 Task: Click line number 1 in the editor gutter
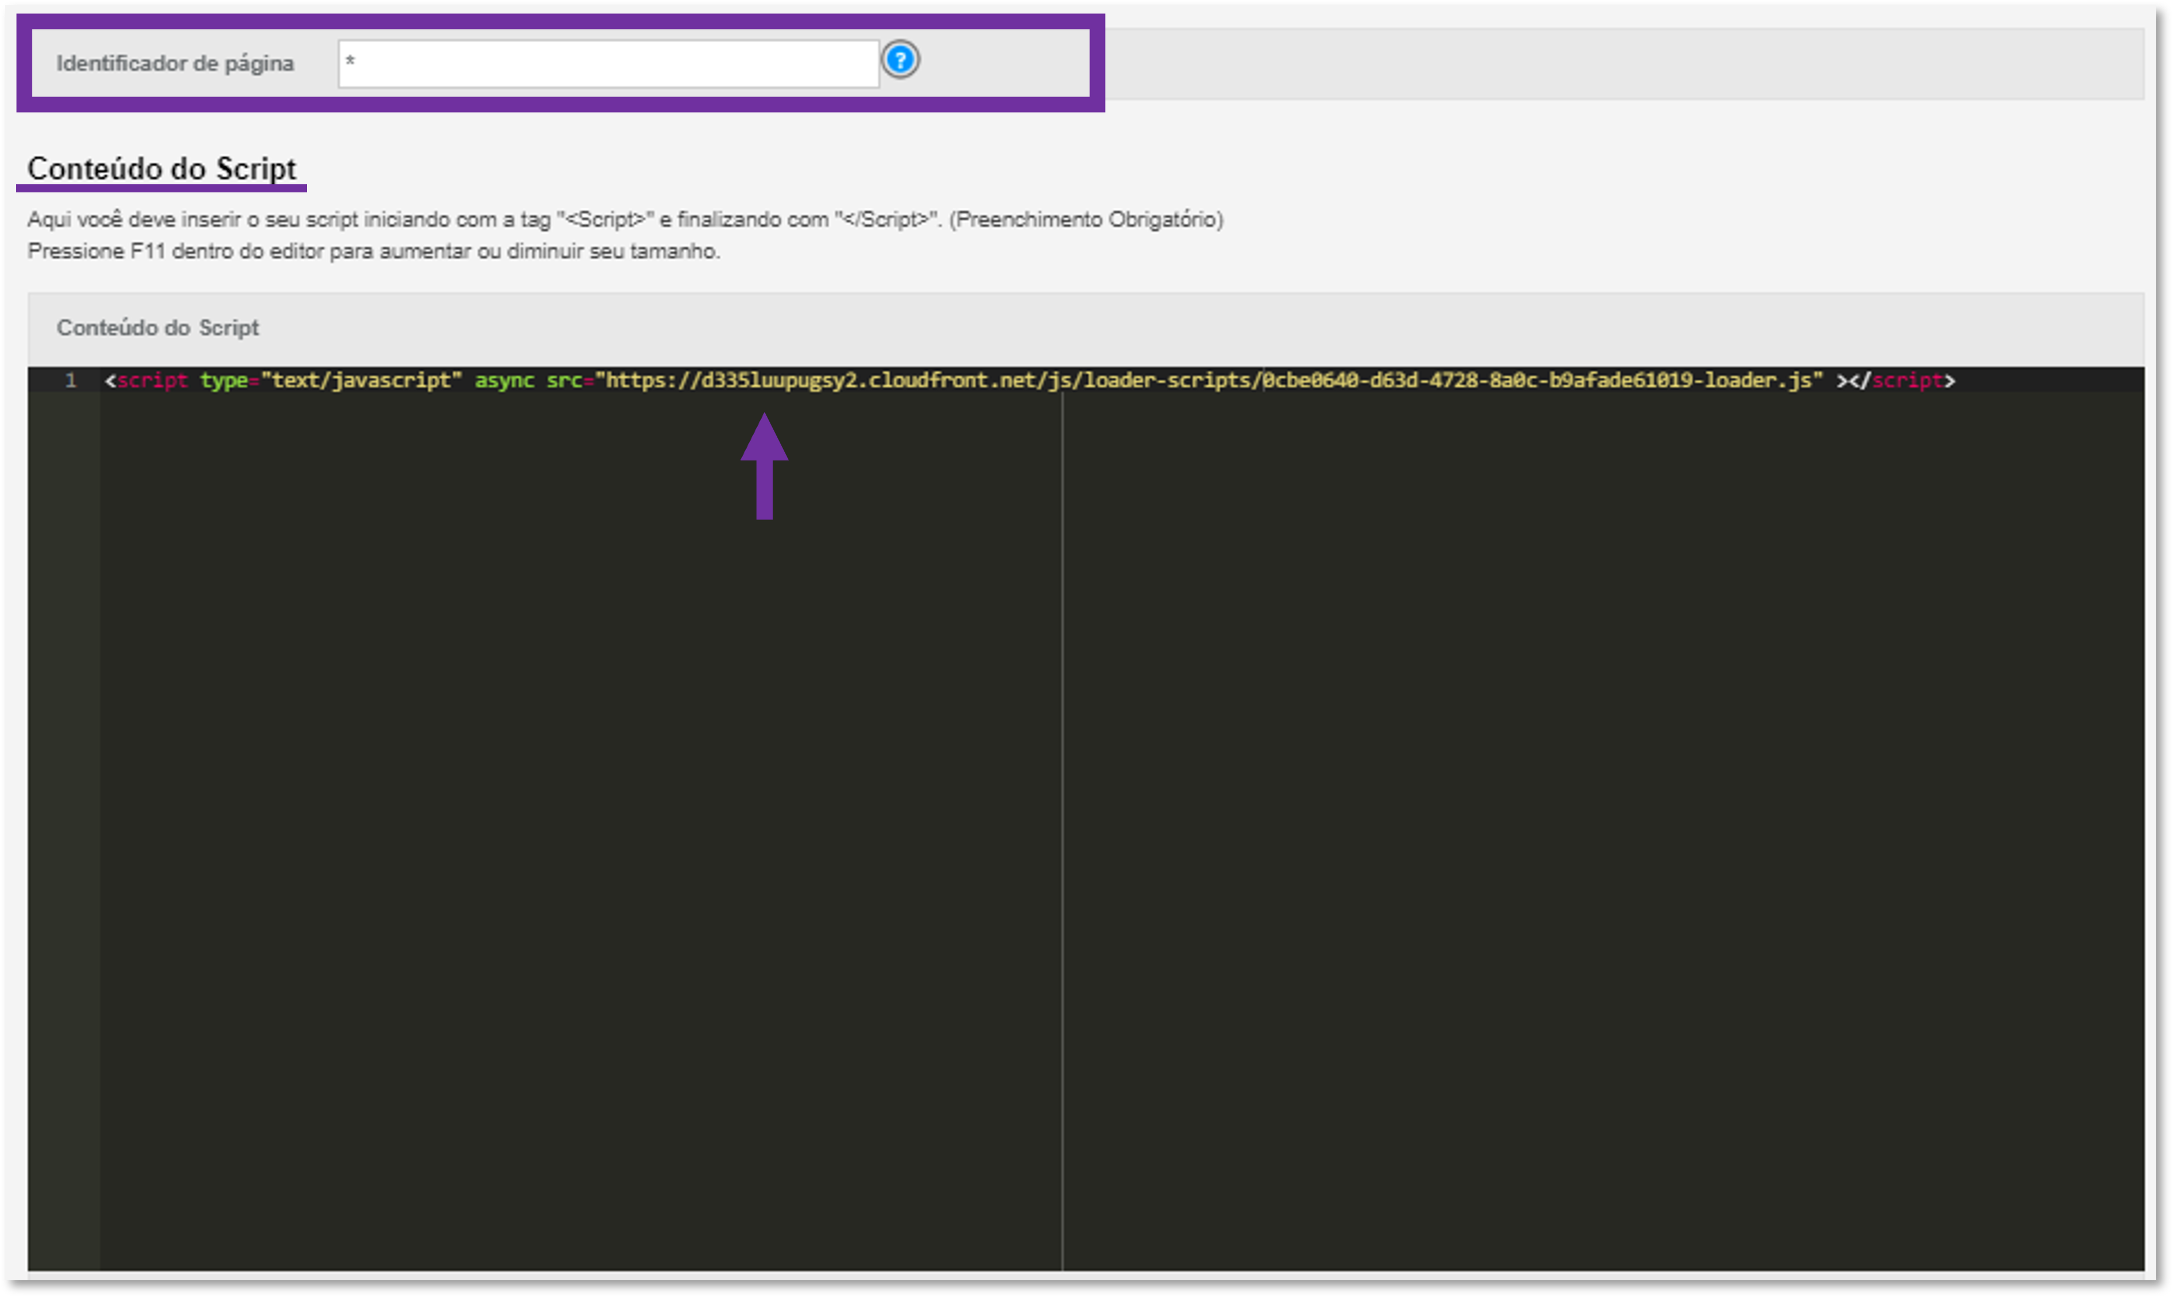coord(70,380)
